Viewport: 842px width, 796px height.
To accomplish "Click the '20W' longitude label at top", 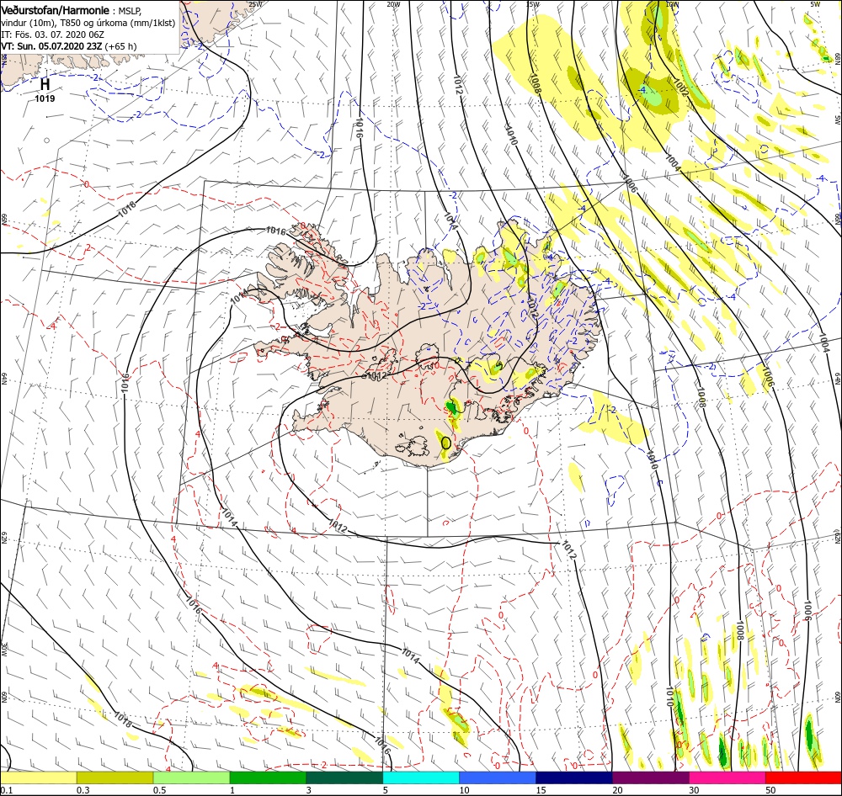I will (x=393, y=4).
